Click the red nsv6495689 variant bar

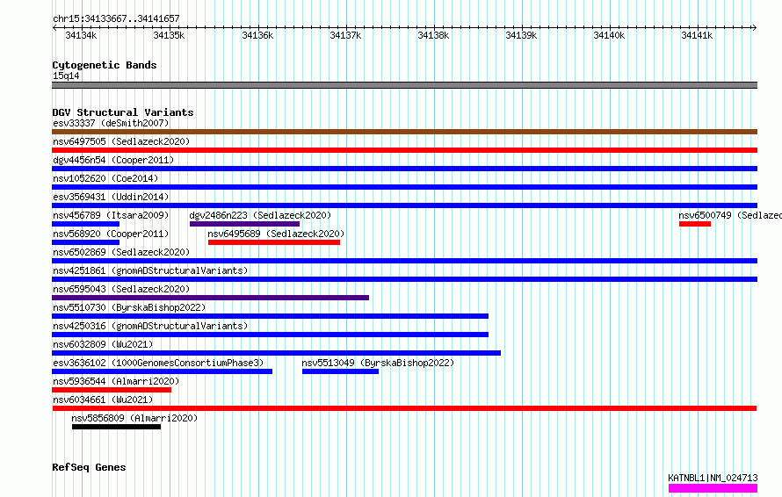click(274, 242)
